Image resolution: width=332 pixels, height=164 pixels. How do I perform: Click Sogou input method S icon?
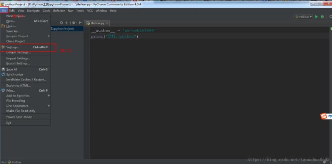[323, 116]
